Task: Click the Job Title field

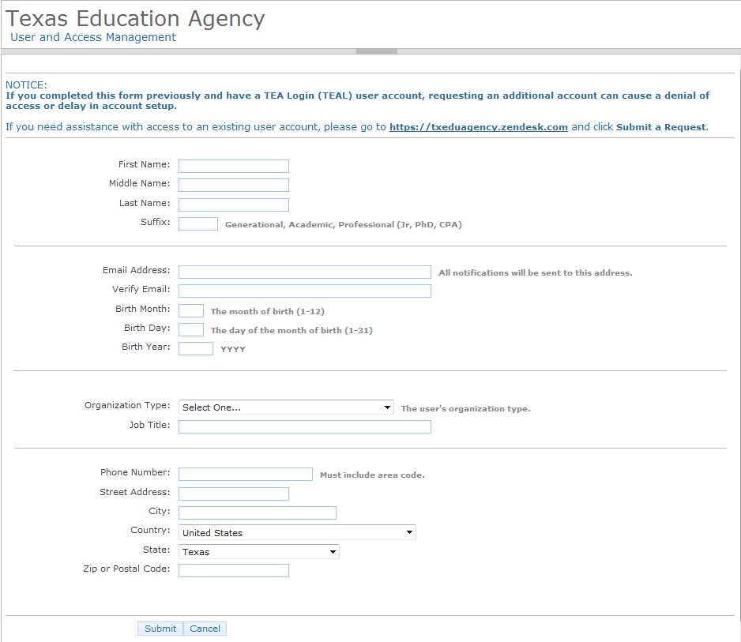Action: tap(304, 426)
